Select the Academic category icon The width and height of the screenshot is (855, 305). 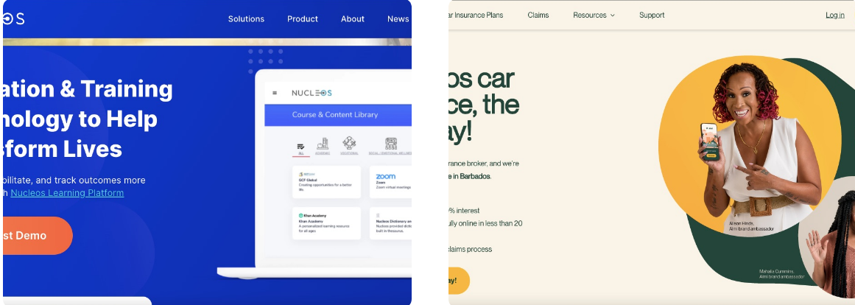click(323, 146)
